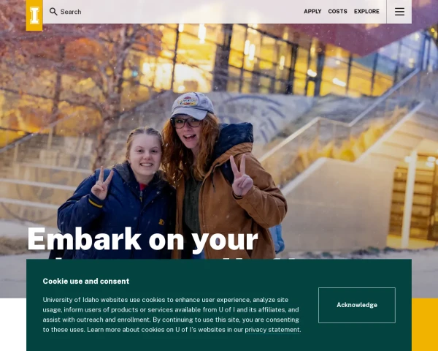Open the hamburger navigation menu

click(x=399, y=12)
